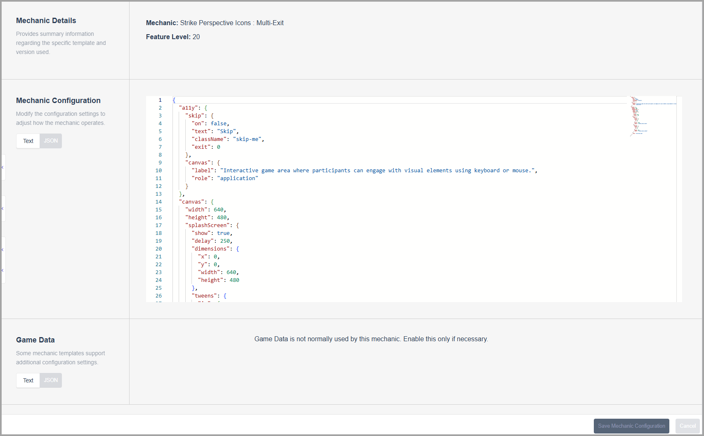
Task: Click the Mechanic Details heading
Action: tap(46, 21)
